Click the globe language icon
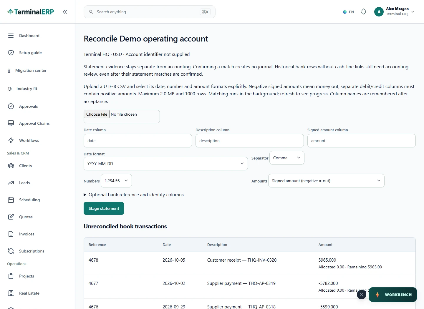This screenshot has width=424, height=309. pyautogui.click(x=345, y=12)
